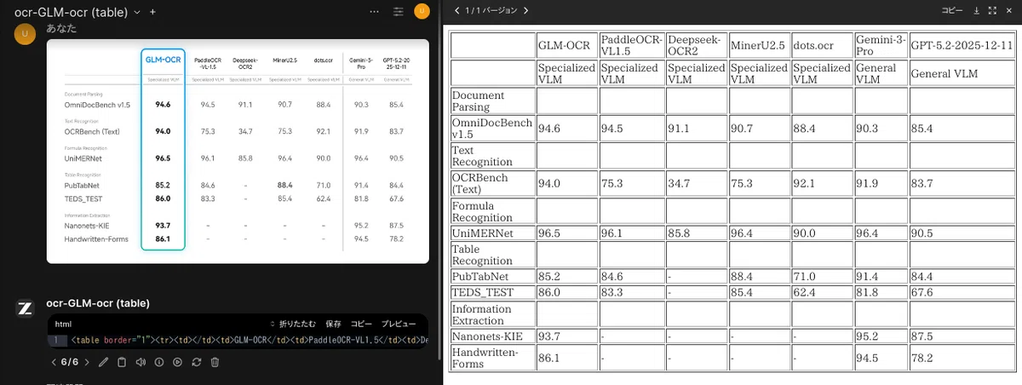Image resolution: width=1022 pixels, height=385 pixels.
Task: Go to previous response with left arrow beside 6/6
Action: [x=55, y=362]
